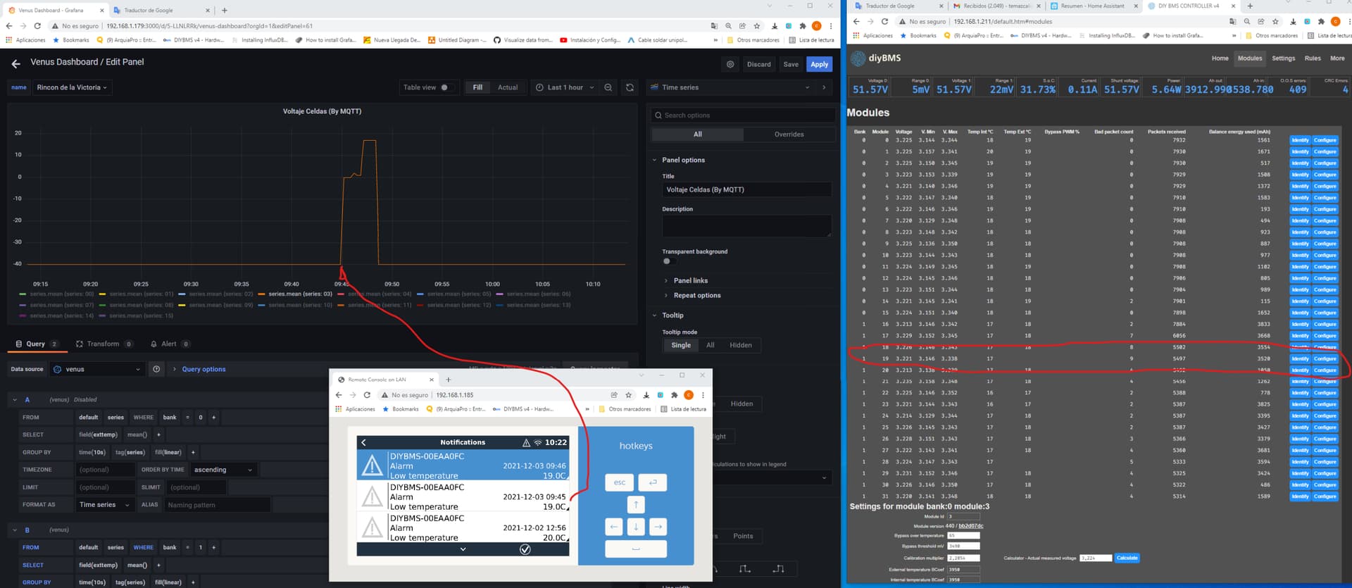Viewport: 1352px width, 588px height.
Task: Switch to the Overrides tab
Action: pyautogui.click(x=789, y=135)
